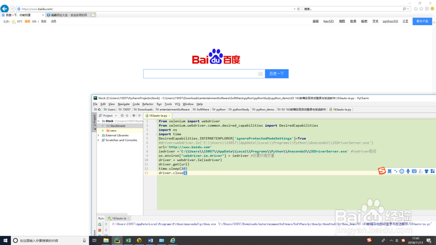The width and height of the screenshot is (436, 245).
Task: Show hidden system tray icons
Action: [391, 240]
